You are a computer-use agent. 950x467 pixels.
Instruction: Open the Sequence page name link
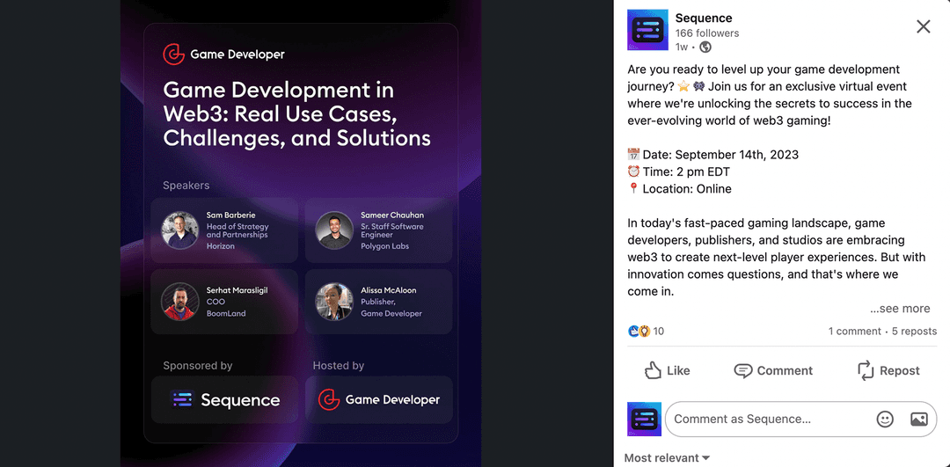(704, 18)
